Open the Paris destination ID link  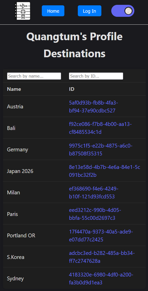point(95,214)
